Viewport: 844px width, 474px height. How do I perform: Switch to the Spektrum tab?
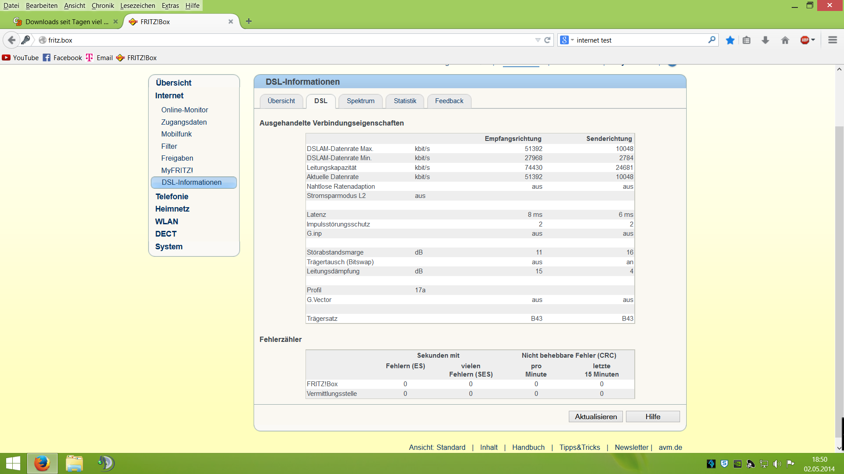(x=360, y=101)
